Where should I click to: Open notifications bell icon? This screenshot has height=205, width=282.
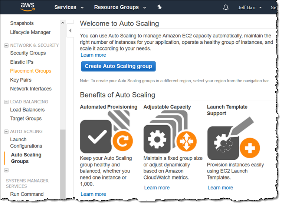click(x=226, y=7)
